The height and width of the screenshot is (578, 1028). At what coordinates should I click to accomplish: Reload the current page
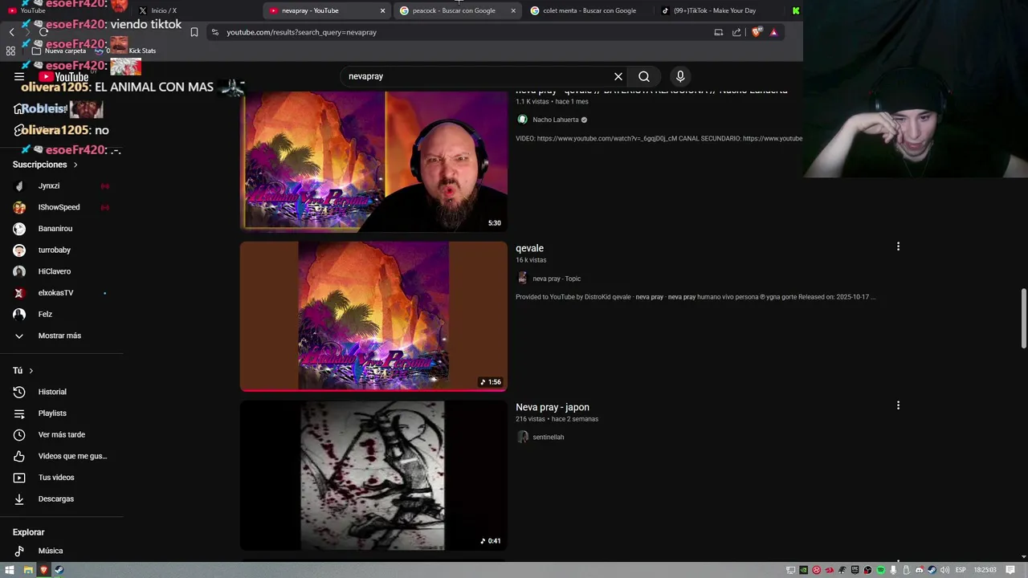point(43,32)
